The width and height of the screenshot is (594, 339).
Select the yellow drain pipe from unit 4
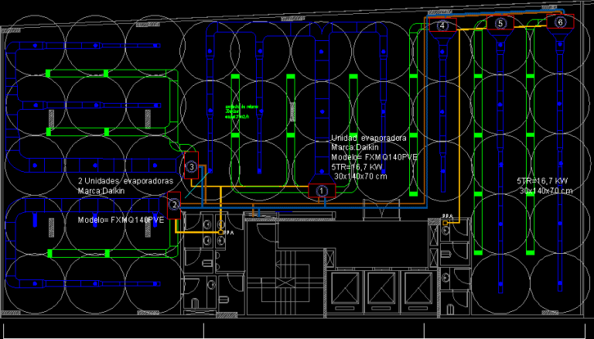[x=459, y=125]
